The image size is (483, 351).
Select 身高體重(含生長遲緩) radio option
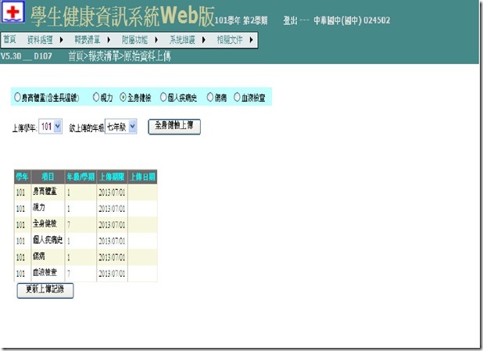point(17,97)
